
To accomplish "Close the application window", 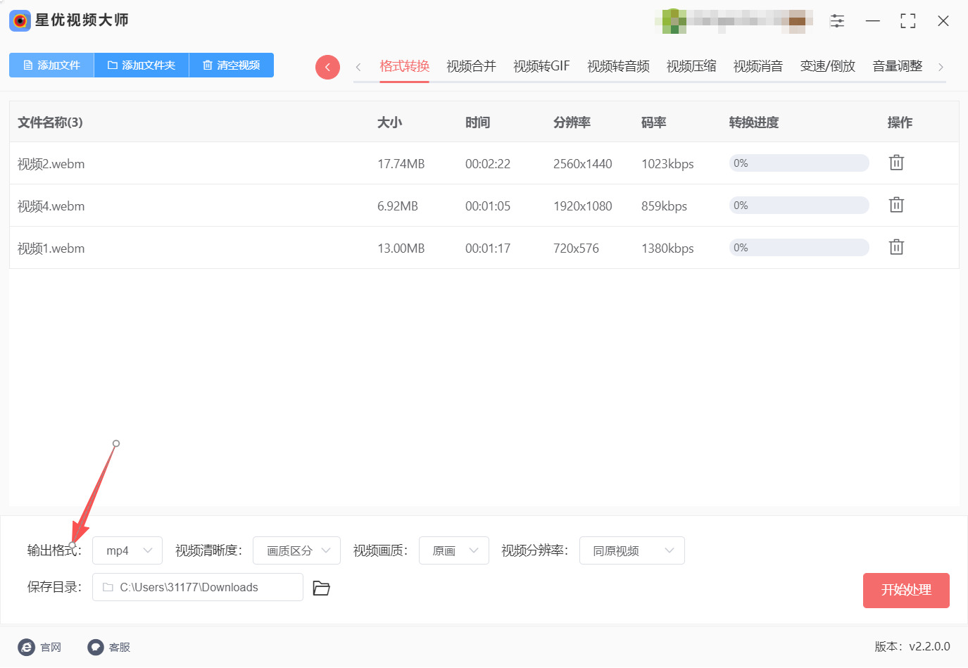I will 943,21.
